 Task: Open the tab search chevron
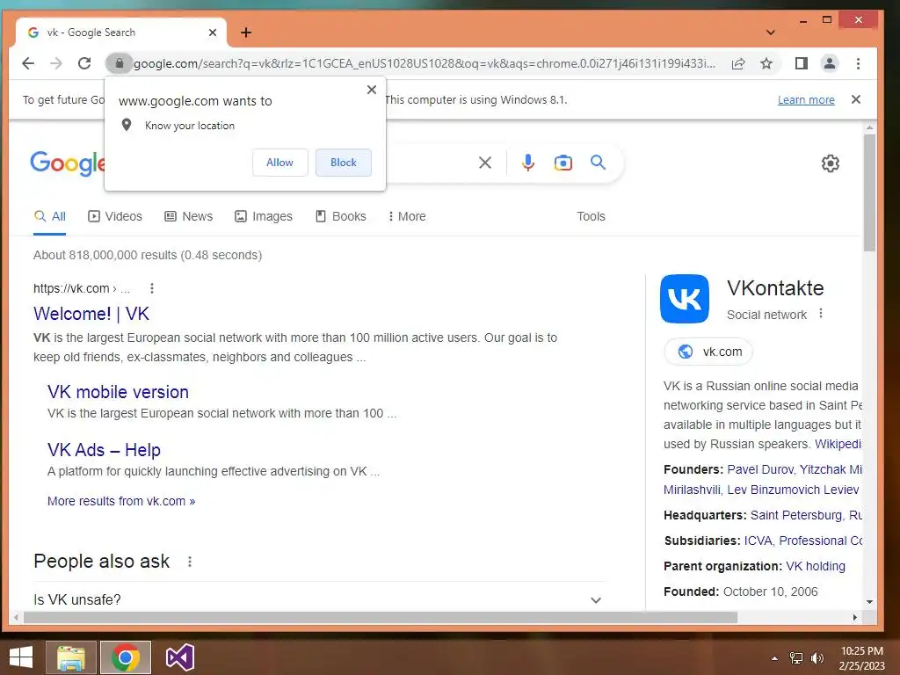[x=771, y=33]
